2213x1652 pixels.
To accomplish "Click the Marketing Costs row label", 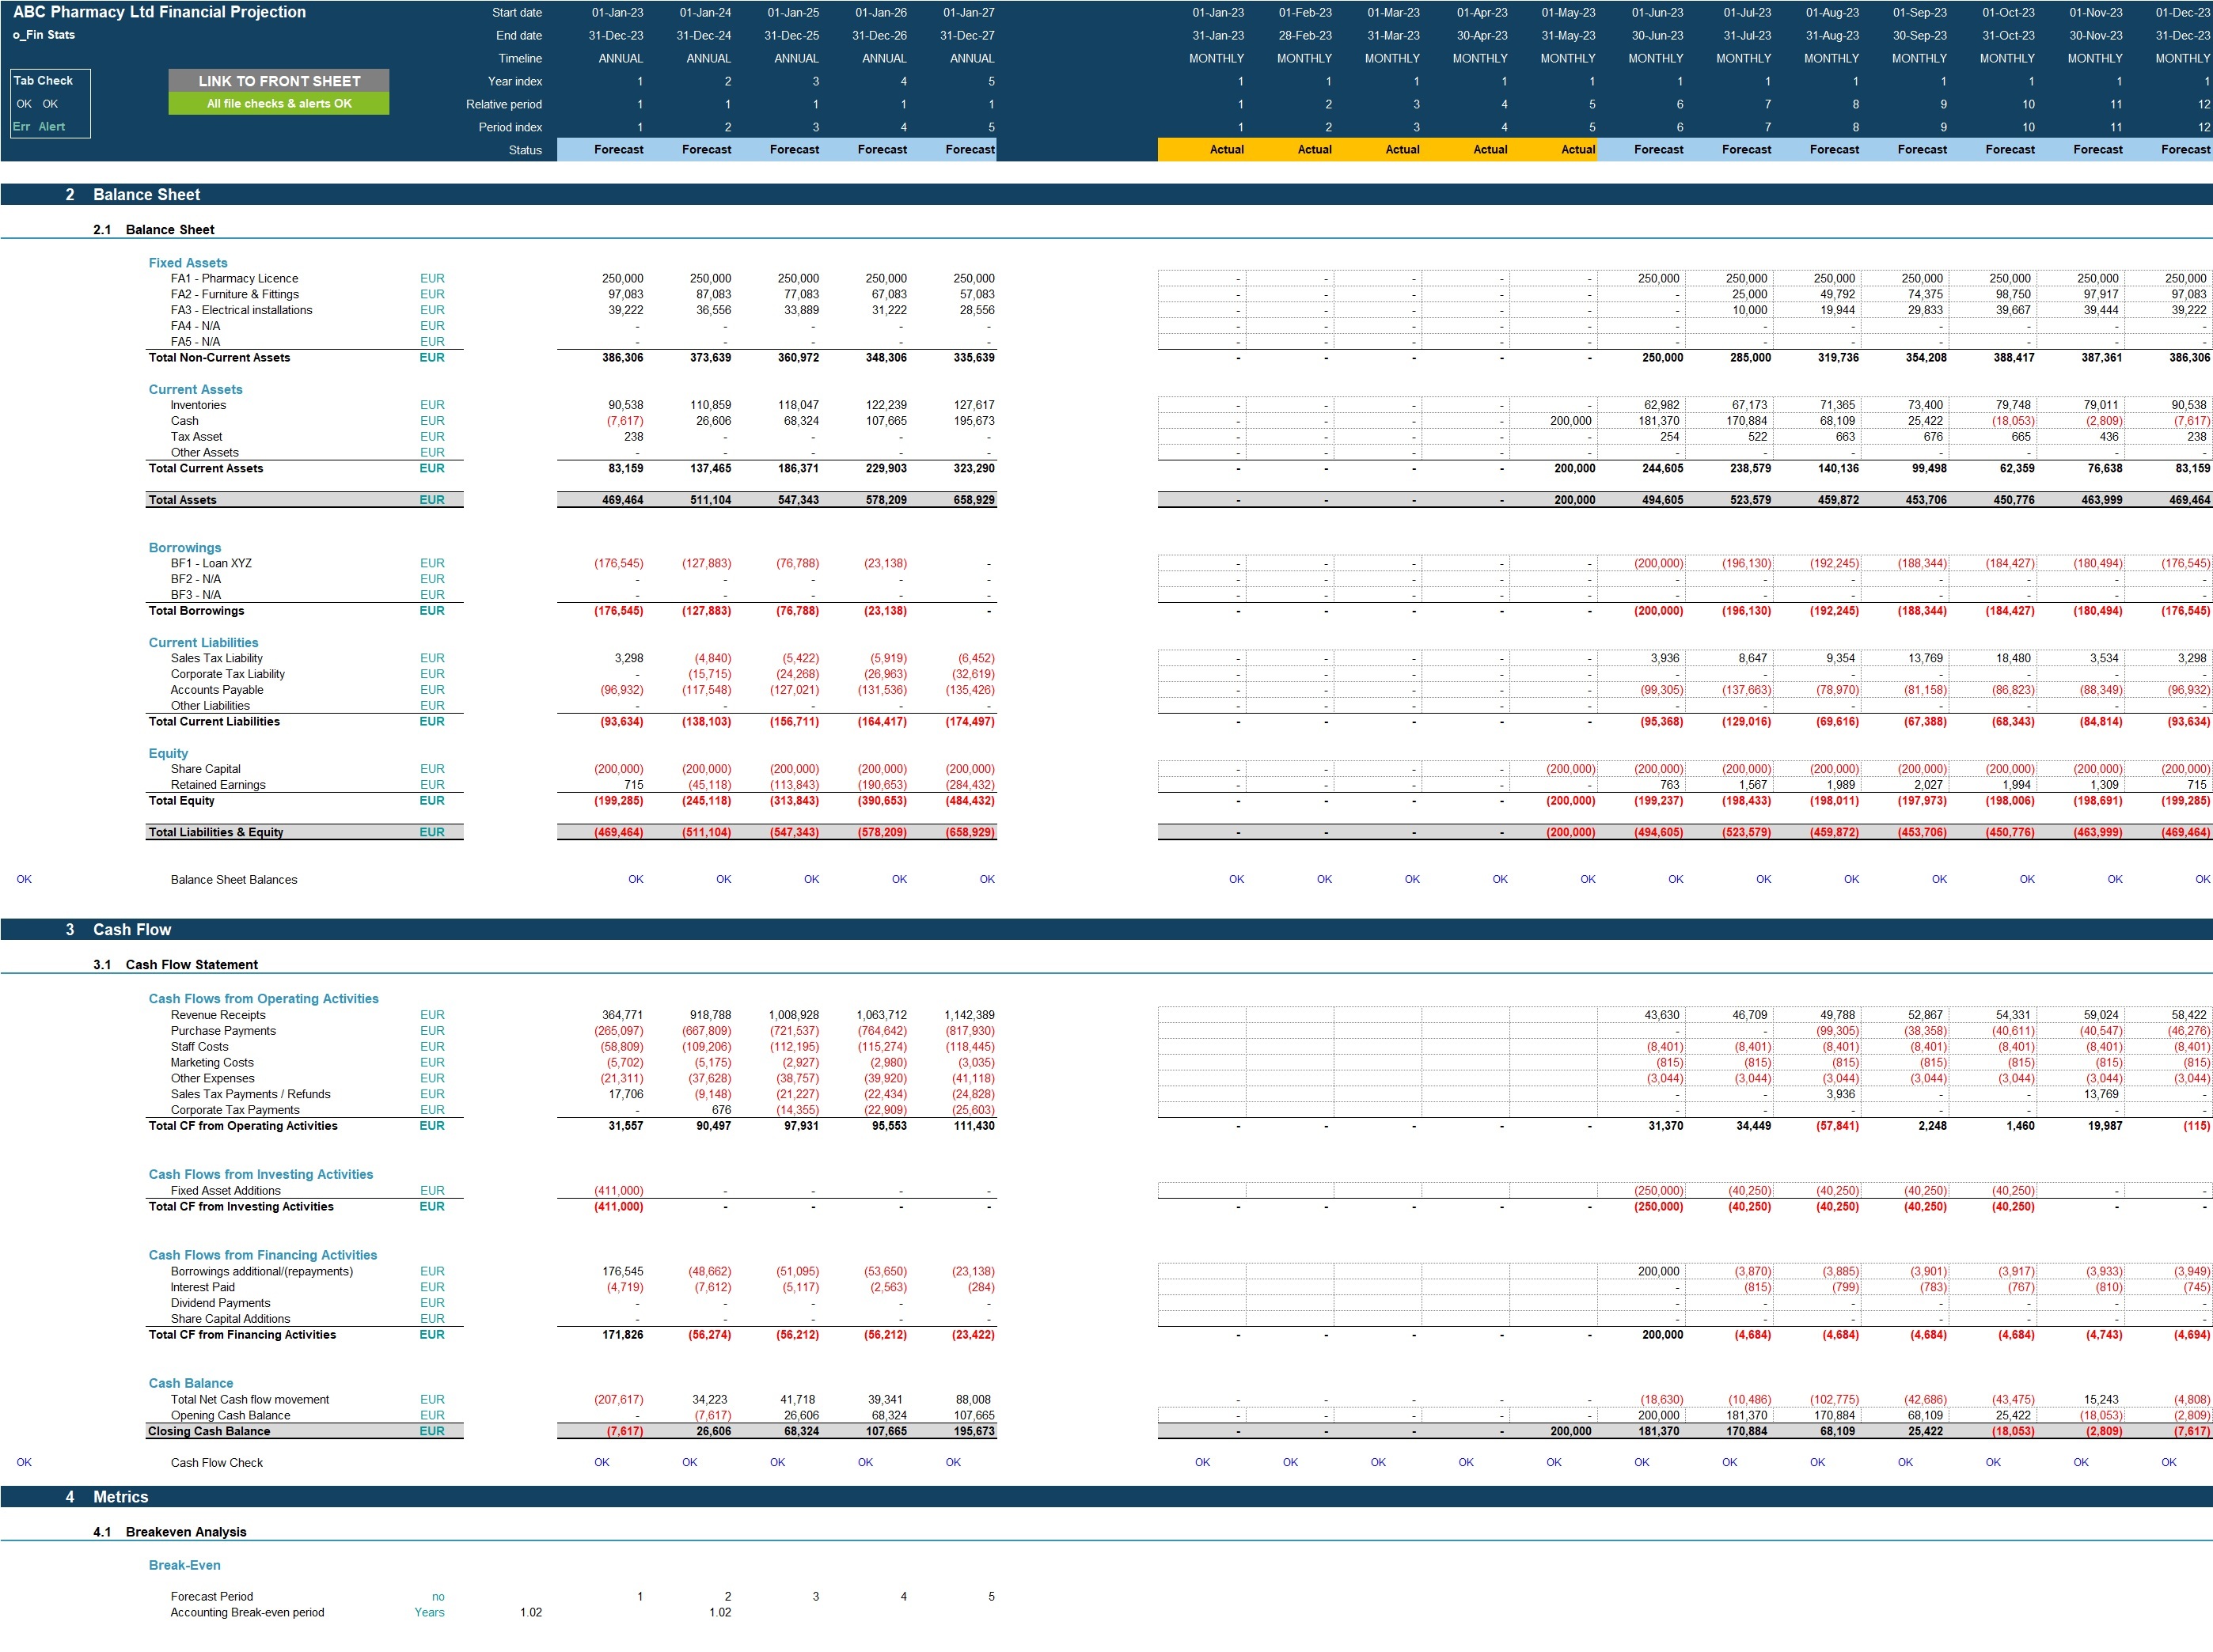I will tap(212, 1064).
